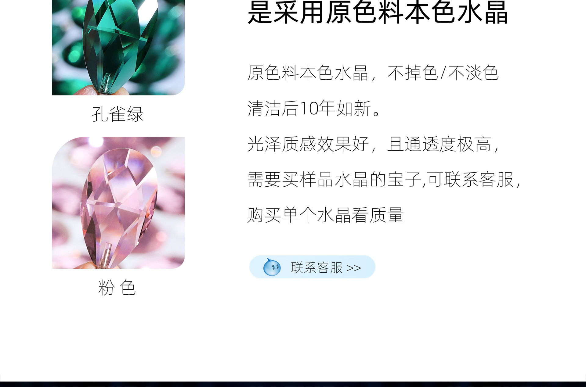Click the >> arrows in the contact button

click(x=354, y=268)
